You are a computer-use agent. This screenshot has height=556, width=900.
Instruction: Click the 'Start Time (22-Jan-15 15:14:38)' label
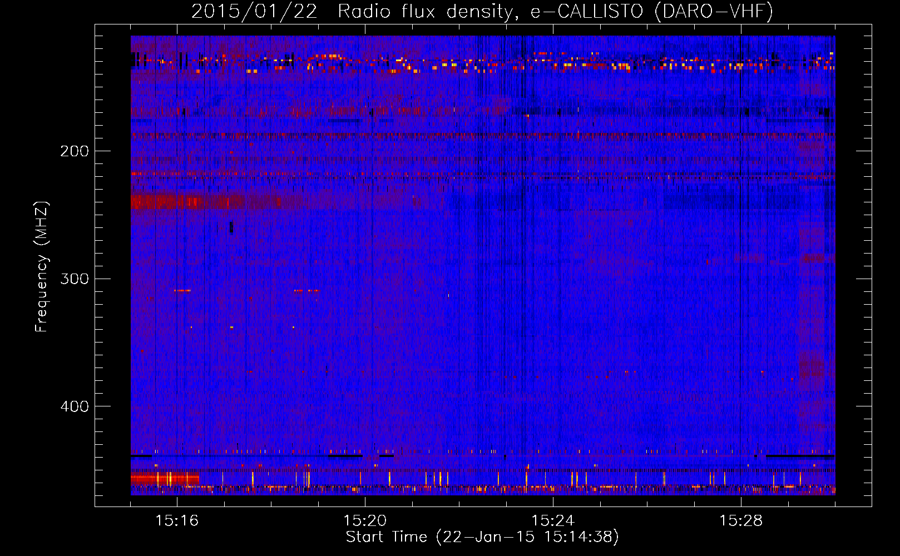[482, 537]
